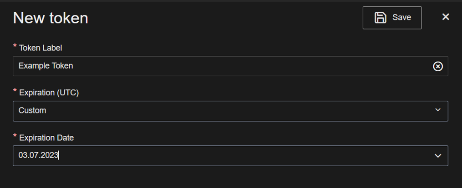This screenshot has height=188, width=462.
Task: Clear Token Label with the circled X icon
Action: coord(437,66)
